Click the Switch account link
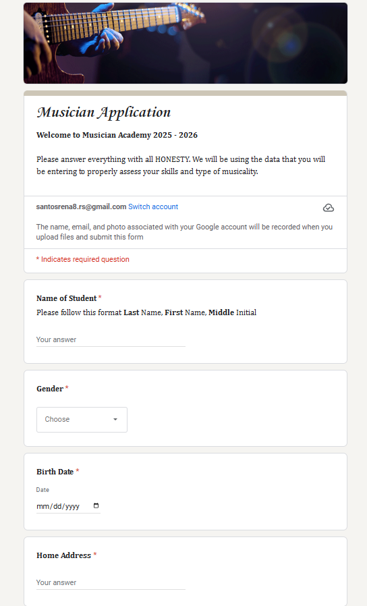 153,206
